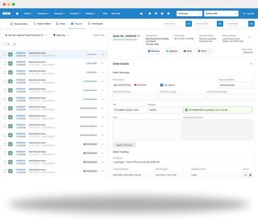
Task: Switch to Send Quote tab
Action: coord(95,24)
